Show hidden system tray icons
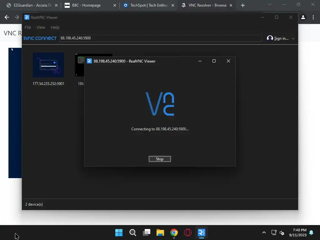Viewport: 320px width, 240px height. (264, 232)
